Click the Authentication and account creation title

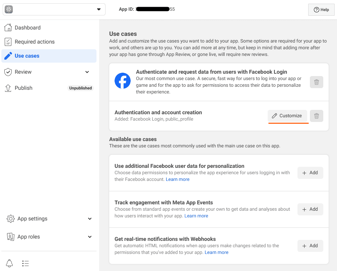[158, 113]
